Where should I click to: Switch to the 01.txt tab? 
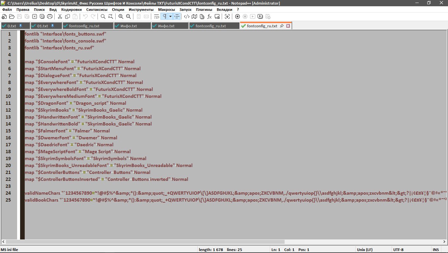click(42, 26)
